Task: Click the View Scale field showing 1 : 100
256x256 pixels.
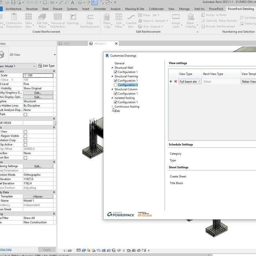Action: click(x=38, y=75)
